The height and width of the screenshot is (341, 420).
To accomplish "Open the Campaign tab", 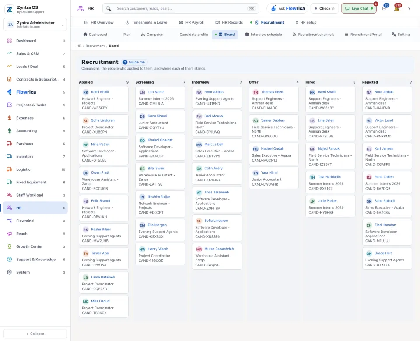I will tap(152, 35).
